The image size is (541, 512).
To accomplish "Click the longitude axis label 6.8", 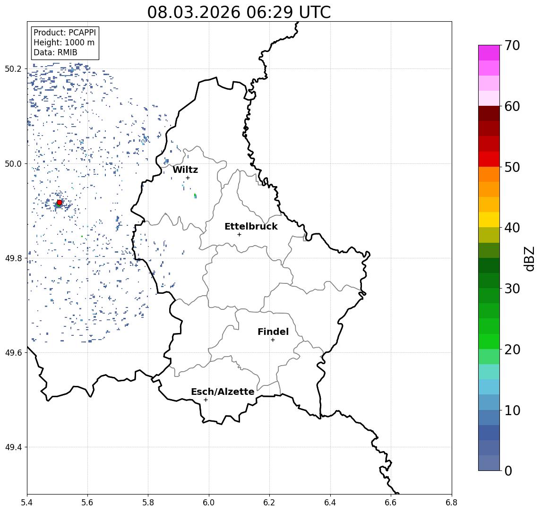I will click(451, 503).
